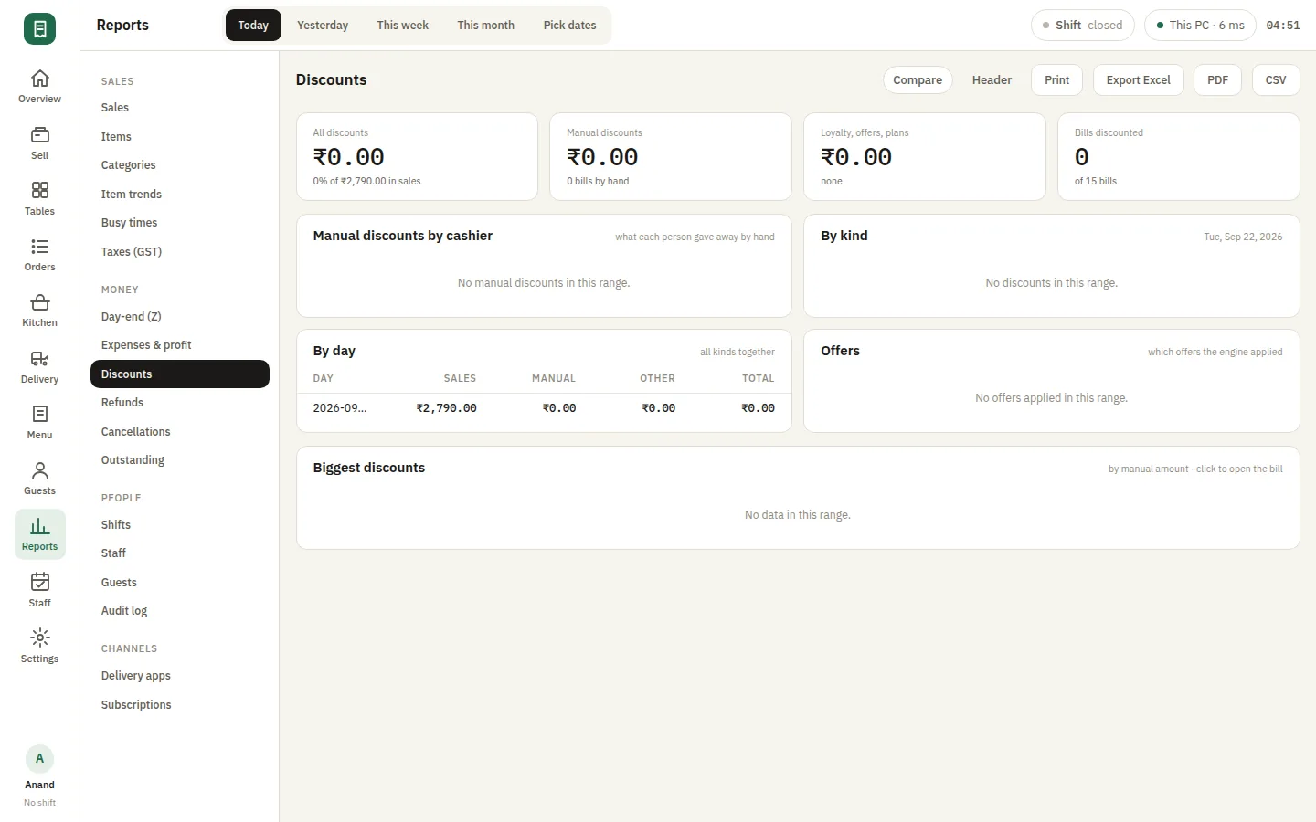Click the All discounts summary card
The height and width of the screenshot is (822, 1316).
point(417,156)
